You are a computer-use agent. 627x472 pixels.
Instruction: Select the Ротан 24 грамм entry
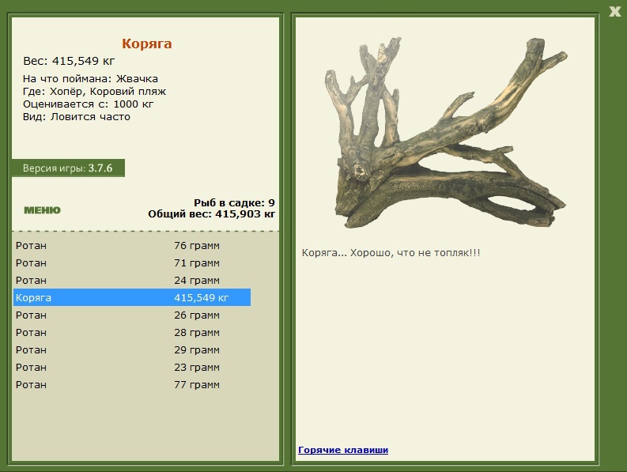132,281
